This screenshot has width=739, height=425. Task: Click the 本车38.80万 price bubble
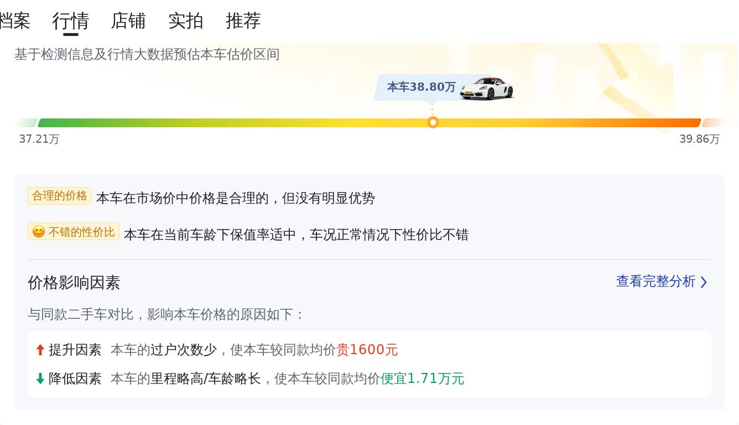tap(421, 87)
